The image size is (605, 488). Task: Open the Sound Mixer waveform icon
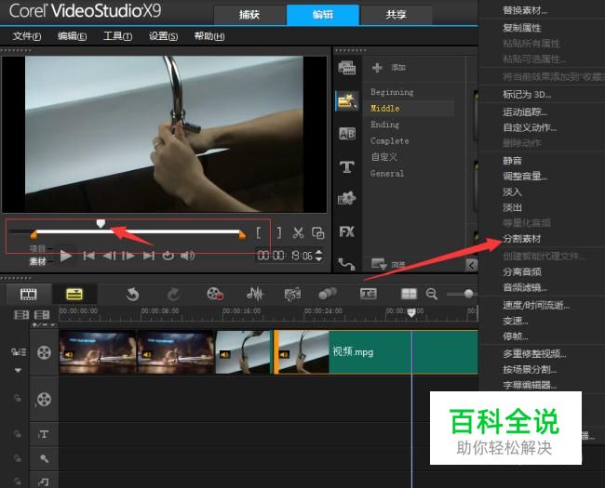(x=255, y=294)
